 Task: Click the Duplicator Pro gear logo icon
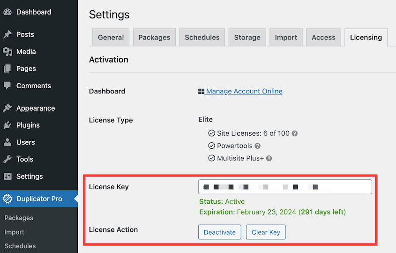point(7,199)
